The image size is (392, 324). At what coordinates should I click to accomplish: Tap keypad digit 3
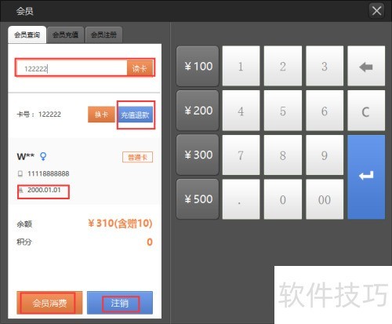coord(325,66)
